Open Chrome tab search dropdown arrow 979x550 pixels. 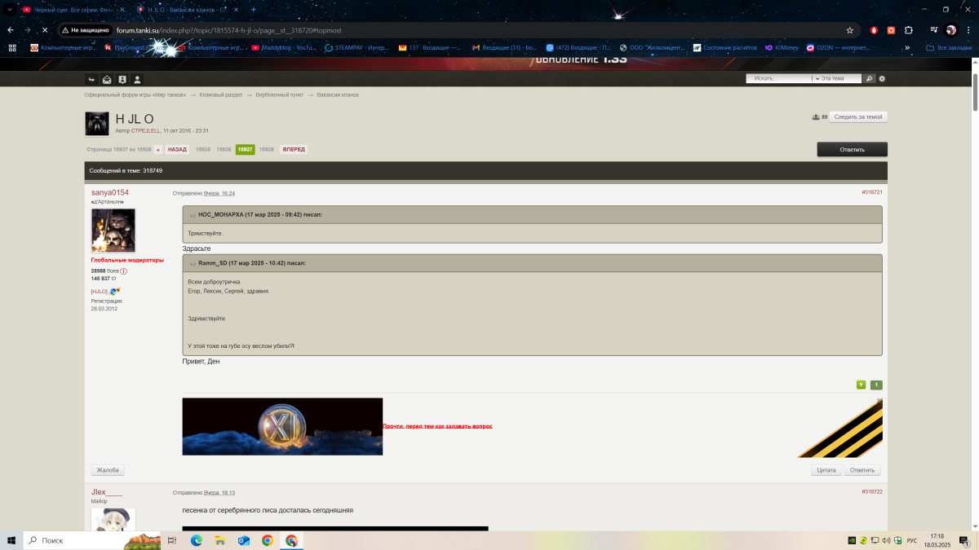point(9,10)
